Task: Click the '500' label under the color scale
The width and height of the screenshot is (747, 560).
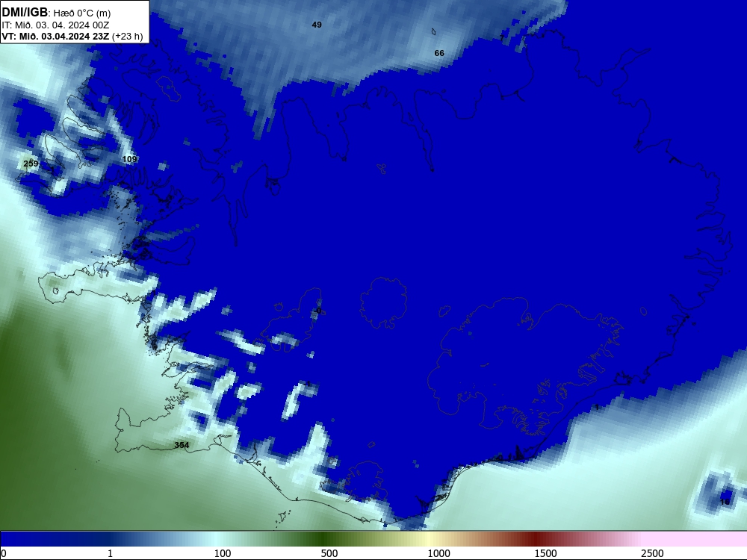Action: [x=329, y=553]
